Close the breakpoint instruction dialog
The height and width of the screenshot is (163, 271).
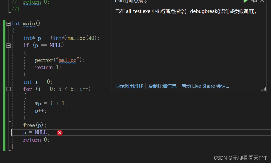[x=262, y=1]
